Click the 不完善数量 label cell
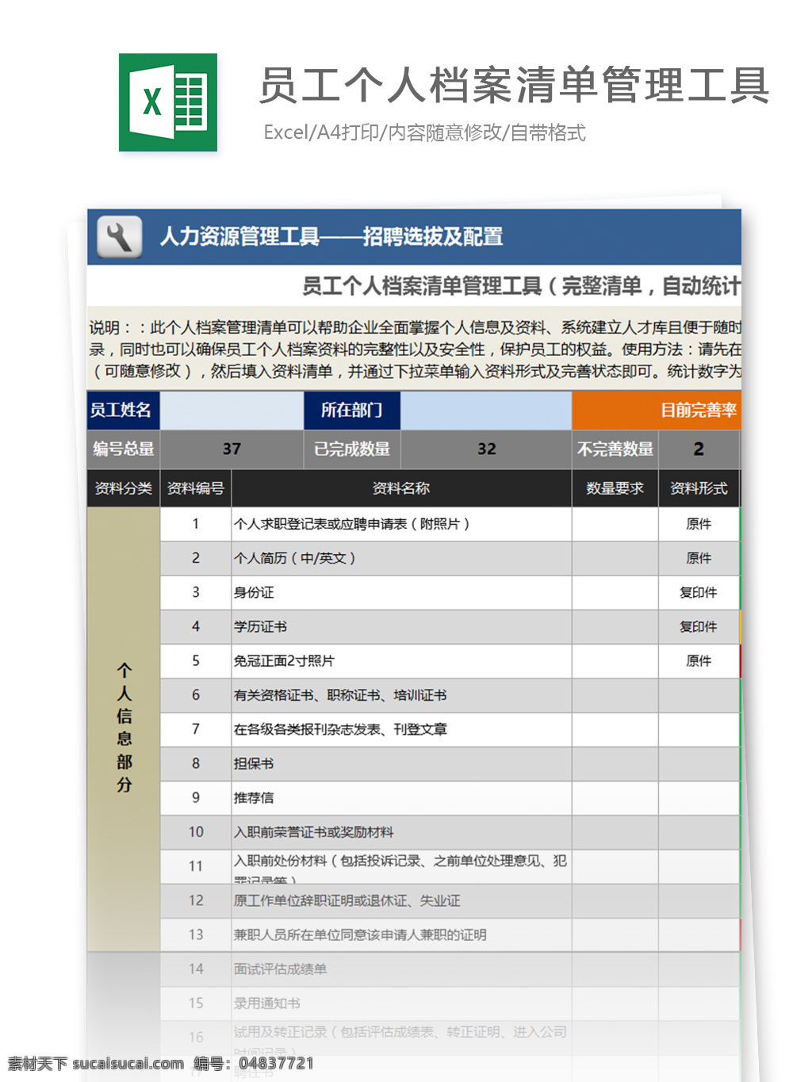This screenshot has width=812, height=1082. (615, 449)
